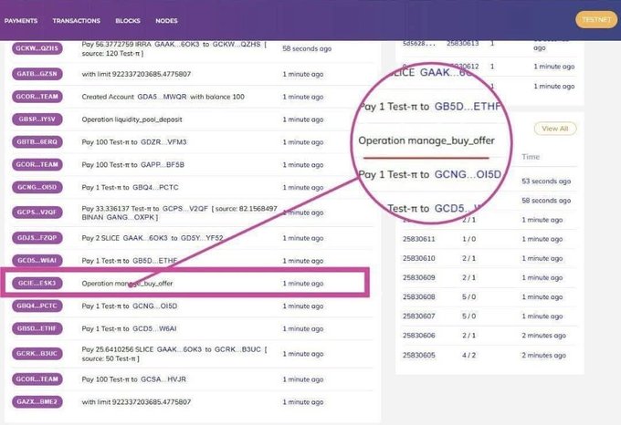
Task: Open ledger 25830608
Action: point(418,297)
